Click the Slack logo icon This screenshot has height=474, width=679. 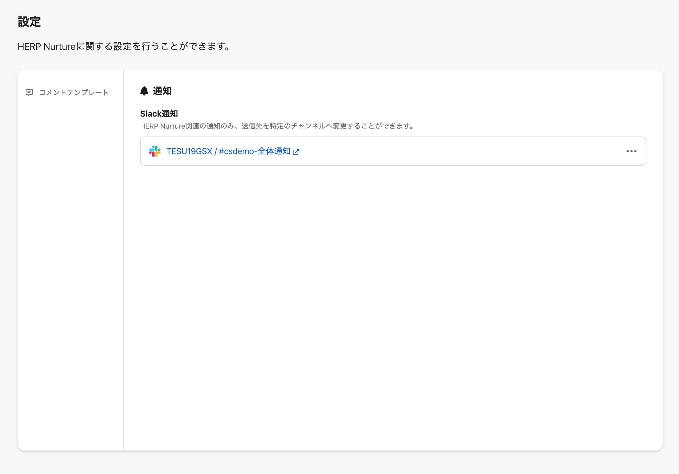click(x=155, y=151)
